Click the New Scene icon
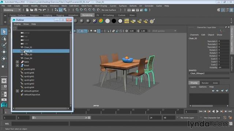The width and height of the screenshot is (234, 131). [27, 10]
